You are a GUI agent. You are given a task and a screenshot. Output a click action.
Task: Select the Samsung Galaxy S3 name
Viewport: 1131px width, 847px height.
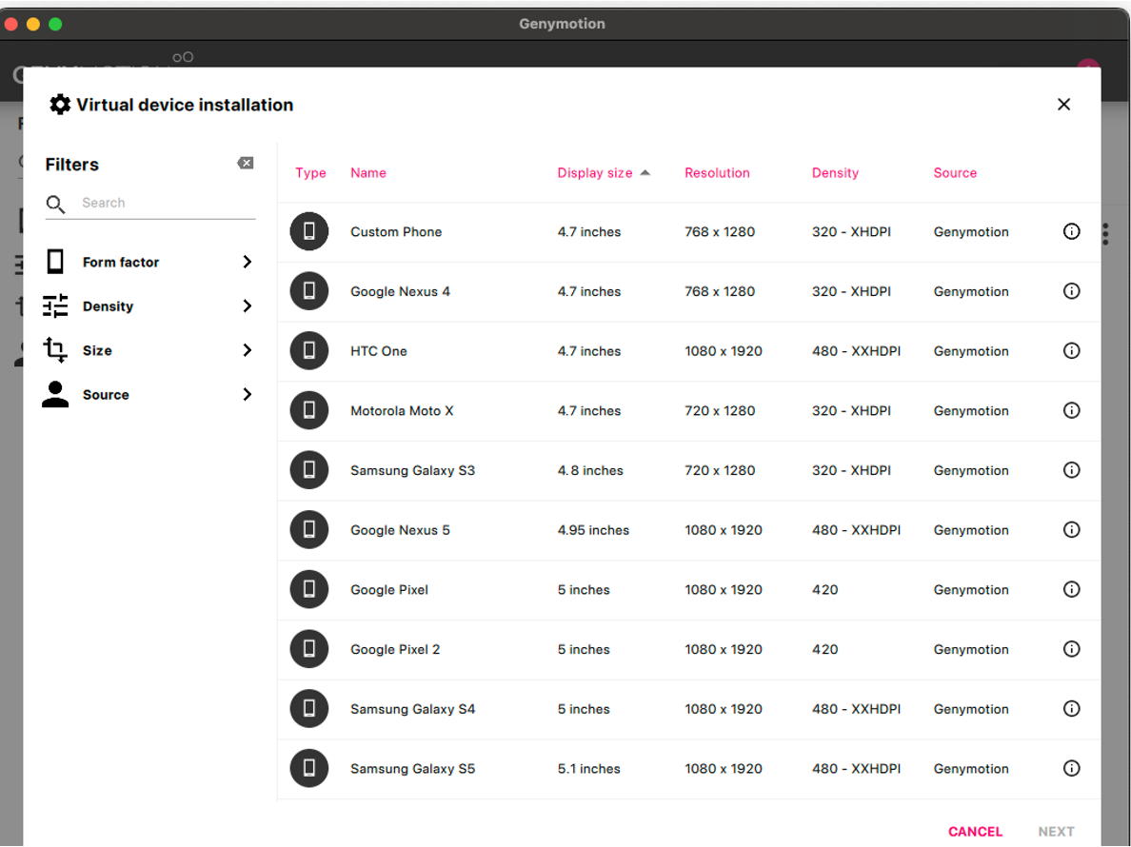click(x=412, y=471)
